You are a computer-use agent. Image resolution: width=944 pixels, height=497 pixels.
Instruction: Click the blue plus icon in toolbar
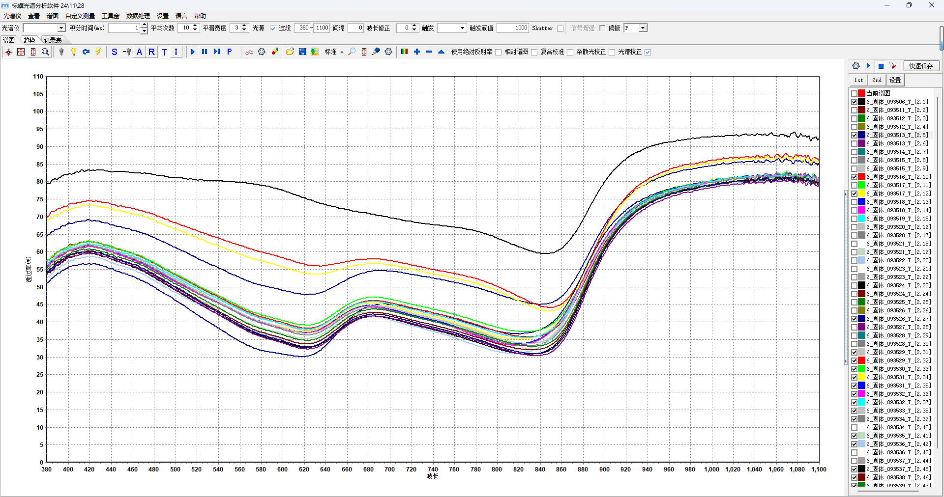[x=417, y=52]
